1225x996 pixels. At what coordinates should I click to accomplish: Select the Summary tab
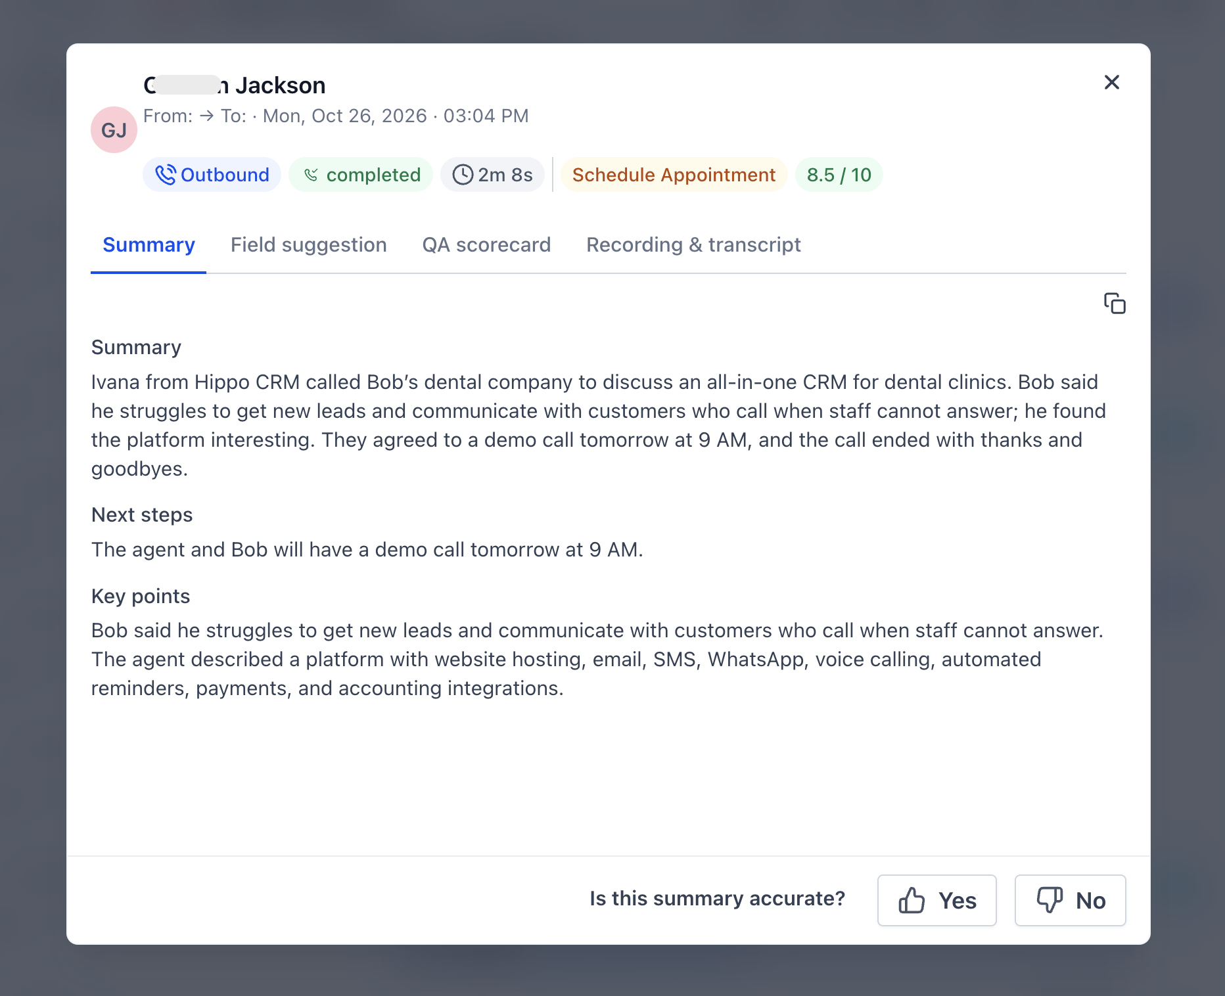click(x=149, y=244)
